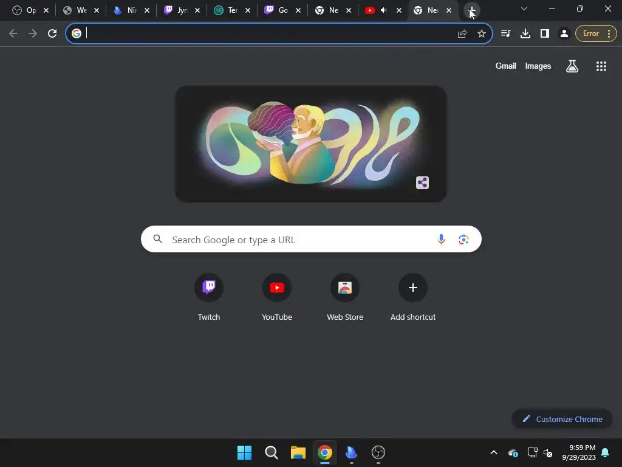The width and height of the screenshot is (622, 467).
Task: Open Search Labs flask icon
Action: 572,66
